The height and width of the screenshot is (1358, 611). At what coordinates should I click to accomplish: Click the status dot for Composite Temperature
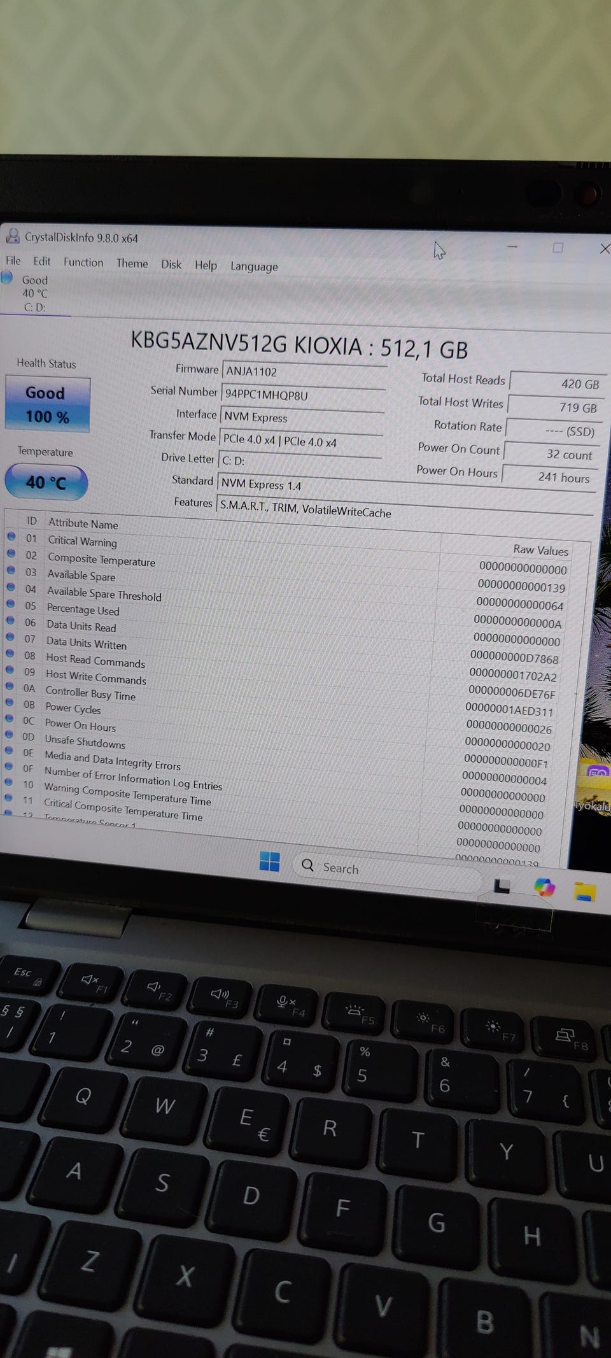coord(11,553)
